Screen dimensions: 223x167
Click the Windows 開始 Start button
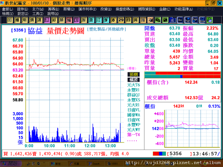click(11, 164)
